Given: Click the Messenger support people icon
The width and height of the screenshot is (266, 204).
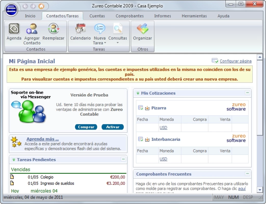Looking at the screenshot, I should click(x=29, y=111).
